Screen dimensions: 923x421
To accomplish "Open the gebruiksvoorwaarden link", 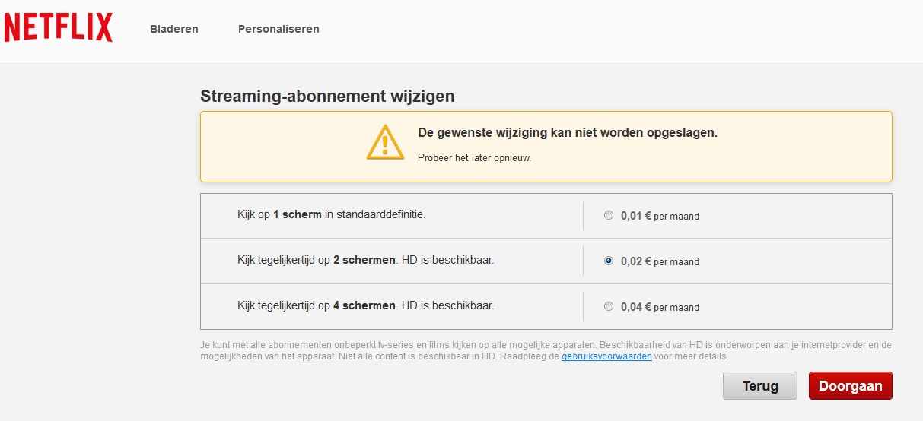I will click(x=606, y=356).
